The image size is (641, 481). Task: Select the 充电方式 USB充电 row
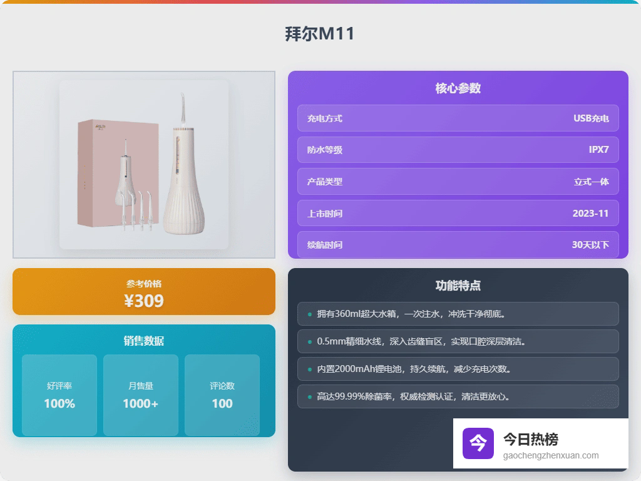pyautogui.click(x=458, y=118)
